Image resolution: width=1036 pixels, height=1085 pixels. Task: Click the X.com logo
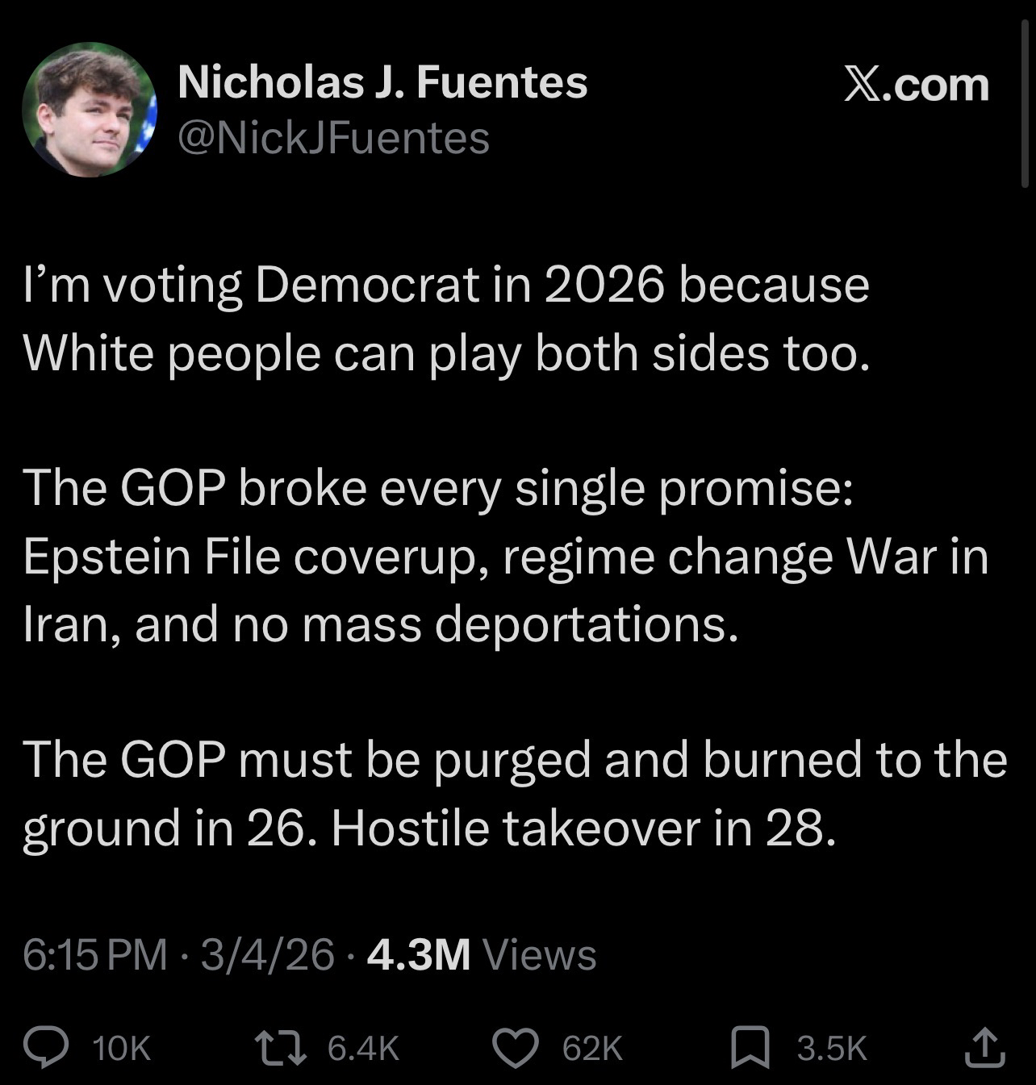(917, 85)
